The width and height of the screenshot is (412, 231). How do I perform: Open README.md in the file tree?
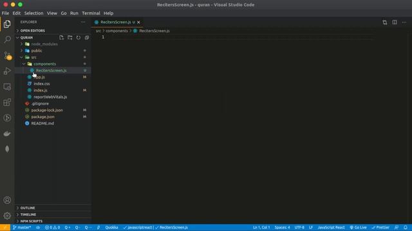click(42, 123)
